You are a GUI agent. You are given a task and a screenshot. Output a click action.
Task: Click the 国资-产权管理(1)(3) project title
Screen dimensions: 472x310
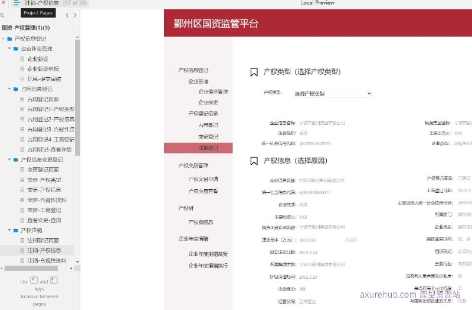pyautogui.click(x=25, y=28)
